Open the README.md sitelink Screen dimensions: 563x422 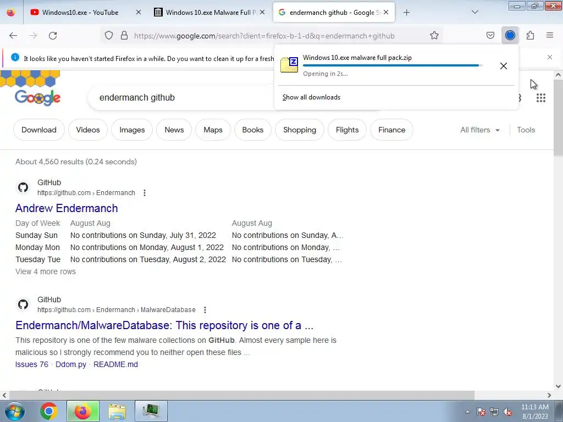click(115, 365)
